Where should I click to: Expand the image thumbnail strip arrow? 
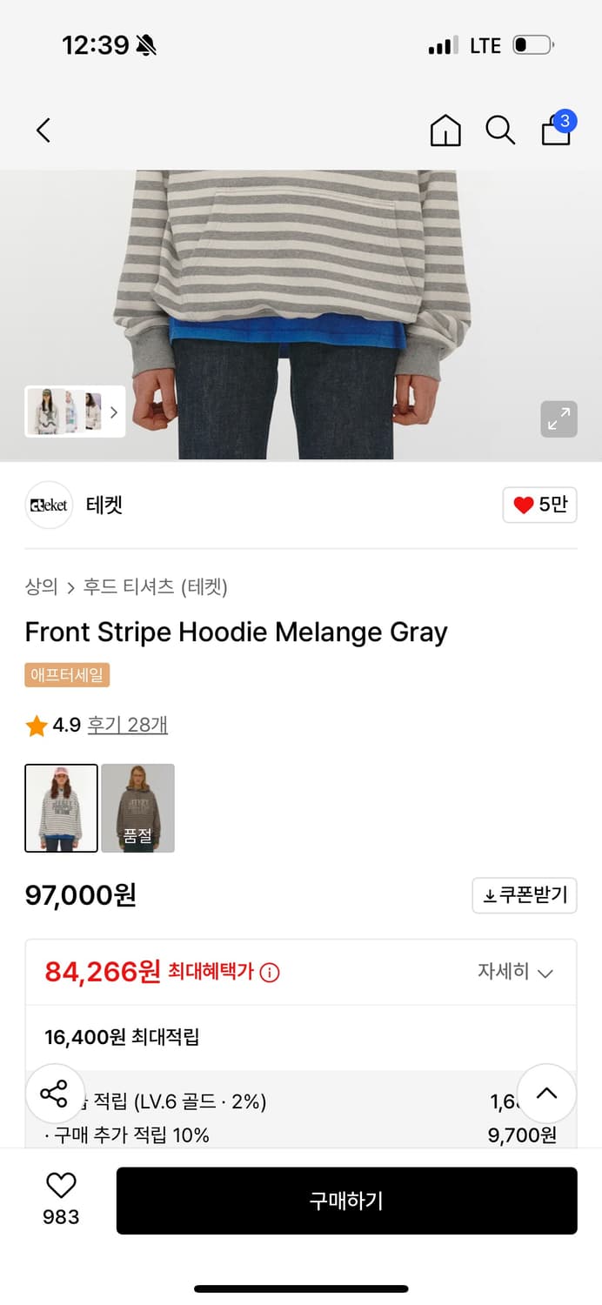click(113, 412)
